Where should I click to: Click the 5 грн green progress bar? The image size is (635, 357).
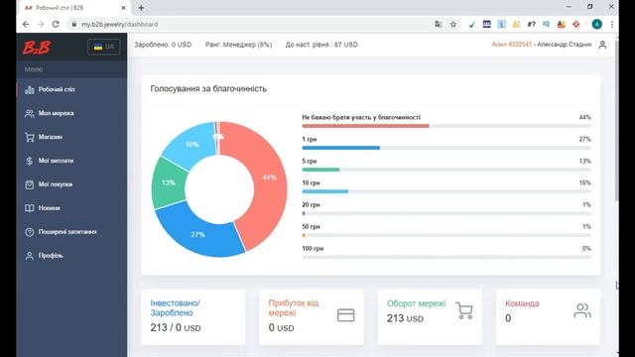point(320,170)
